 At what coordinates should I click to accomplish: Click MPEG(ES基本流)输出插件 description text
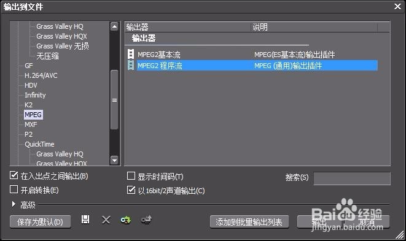click(295, 55)
